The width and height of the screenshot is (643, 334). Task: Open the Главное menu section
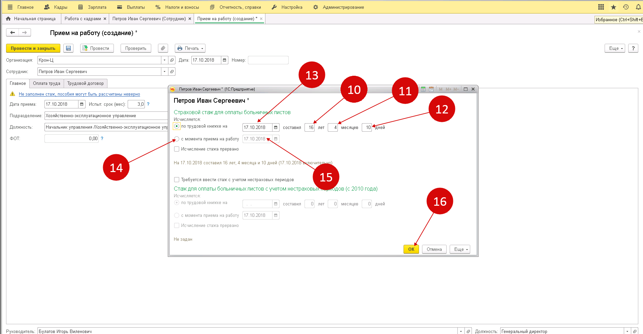[x=26, y=7]
